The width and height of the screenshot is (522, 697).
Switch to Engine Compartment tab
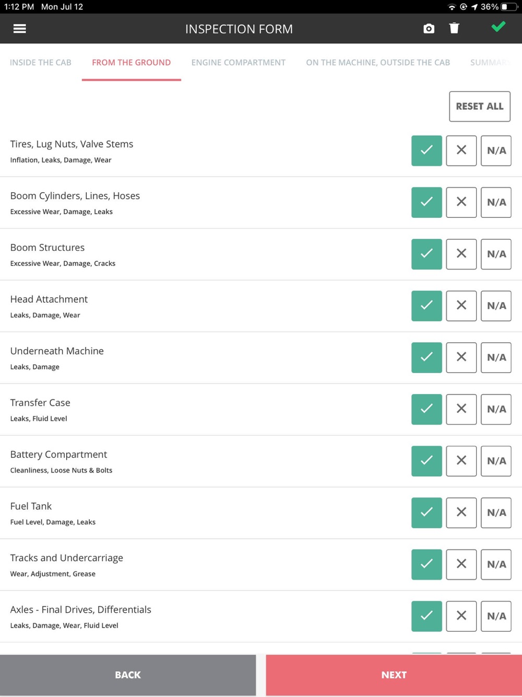coord(239,63)
